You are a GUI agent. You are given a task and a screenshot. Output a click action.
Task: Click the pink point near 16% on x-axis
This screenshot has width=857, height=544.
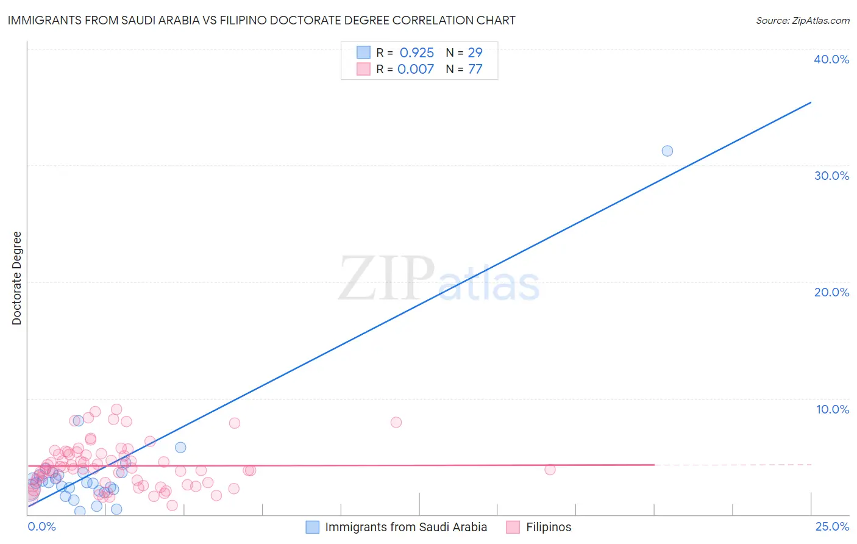[550, 469]
